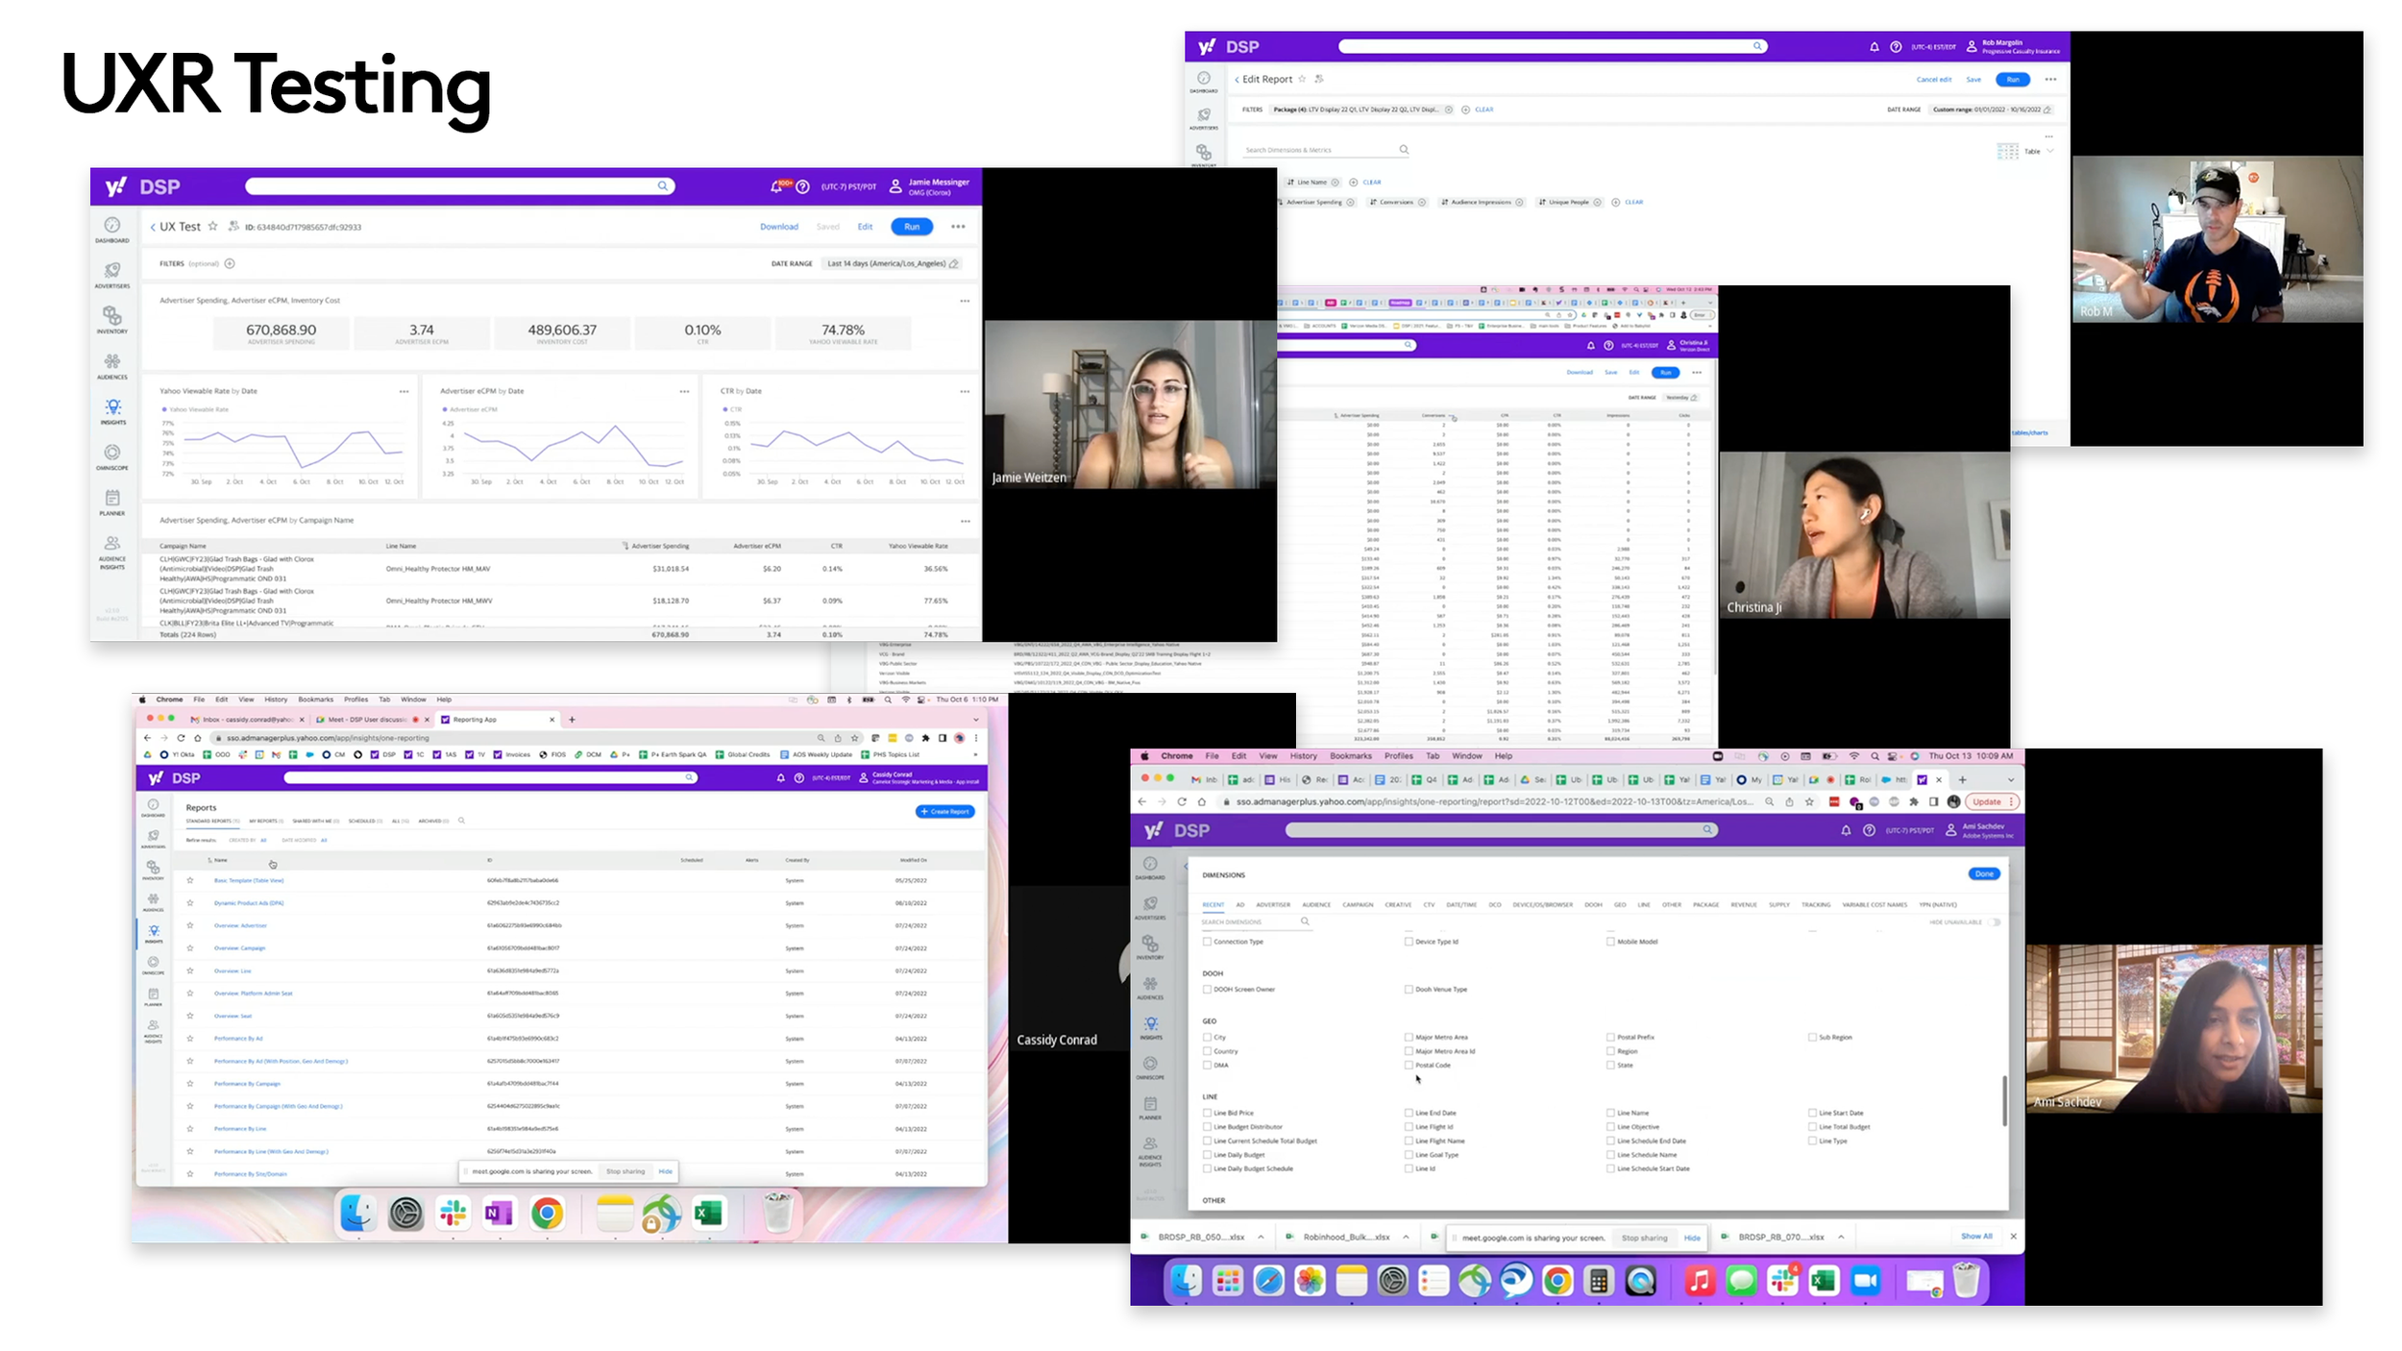Click reports search magnifier next to Archived tab
Viewport: 2402px width, 1351px height.
(462, 821)
